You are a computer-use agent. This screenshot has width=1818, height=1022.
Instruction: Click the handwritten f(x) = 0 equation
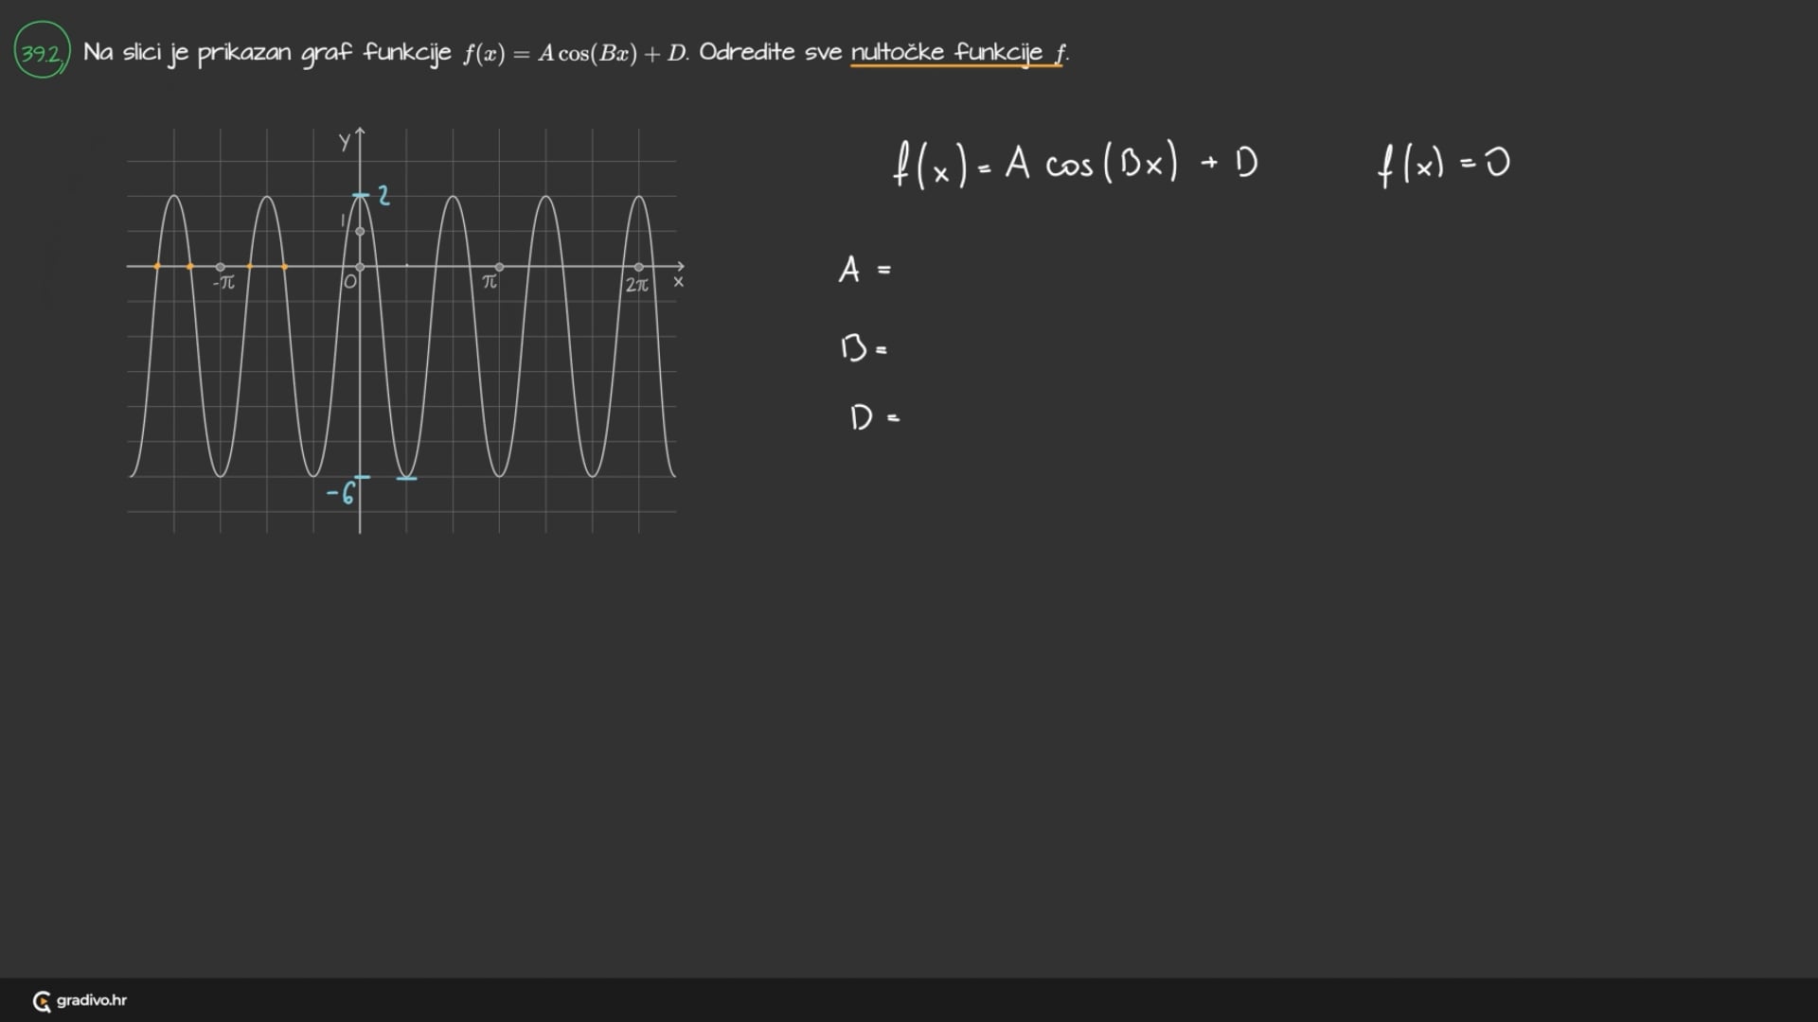coord(1443,165)
